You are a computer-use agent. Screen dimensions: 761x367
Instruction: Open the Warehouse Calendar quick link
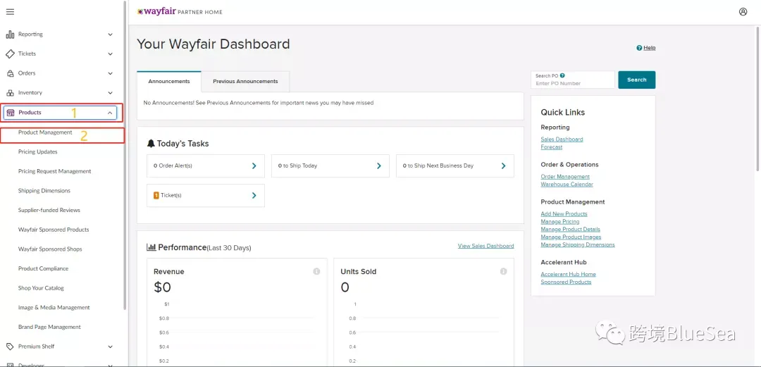coord(567,185)
